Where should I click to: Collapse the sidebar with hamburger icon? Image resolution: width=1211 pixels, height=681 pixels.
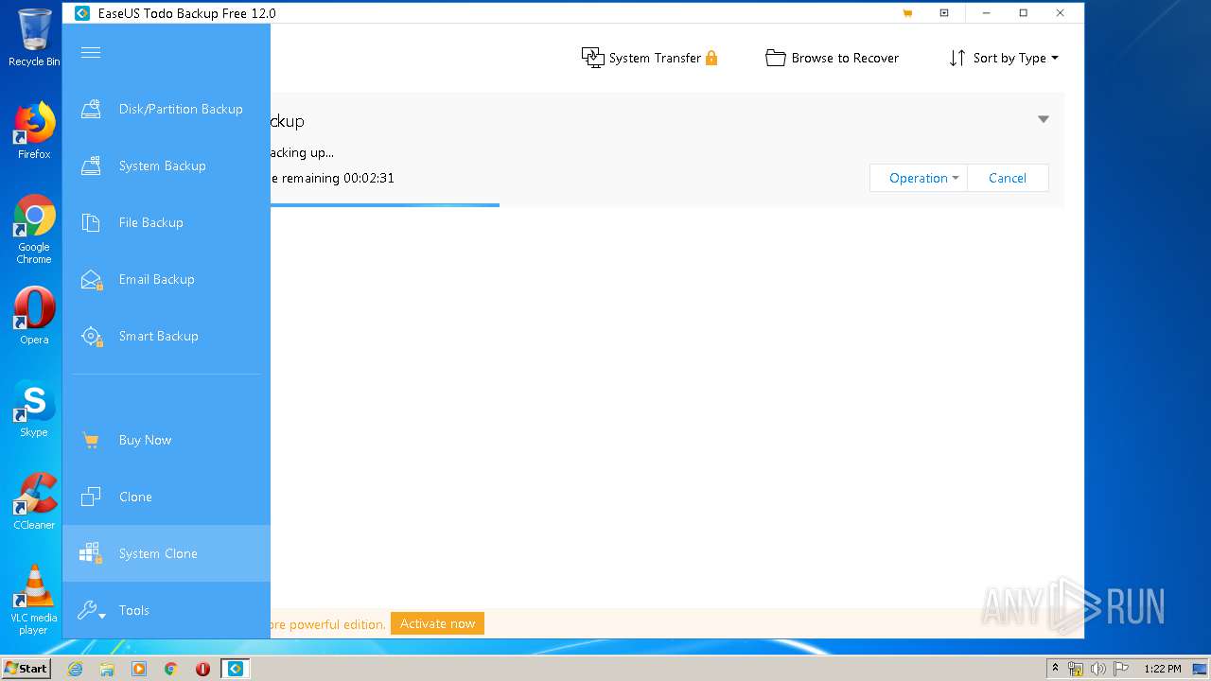point(91,52)
